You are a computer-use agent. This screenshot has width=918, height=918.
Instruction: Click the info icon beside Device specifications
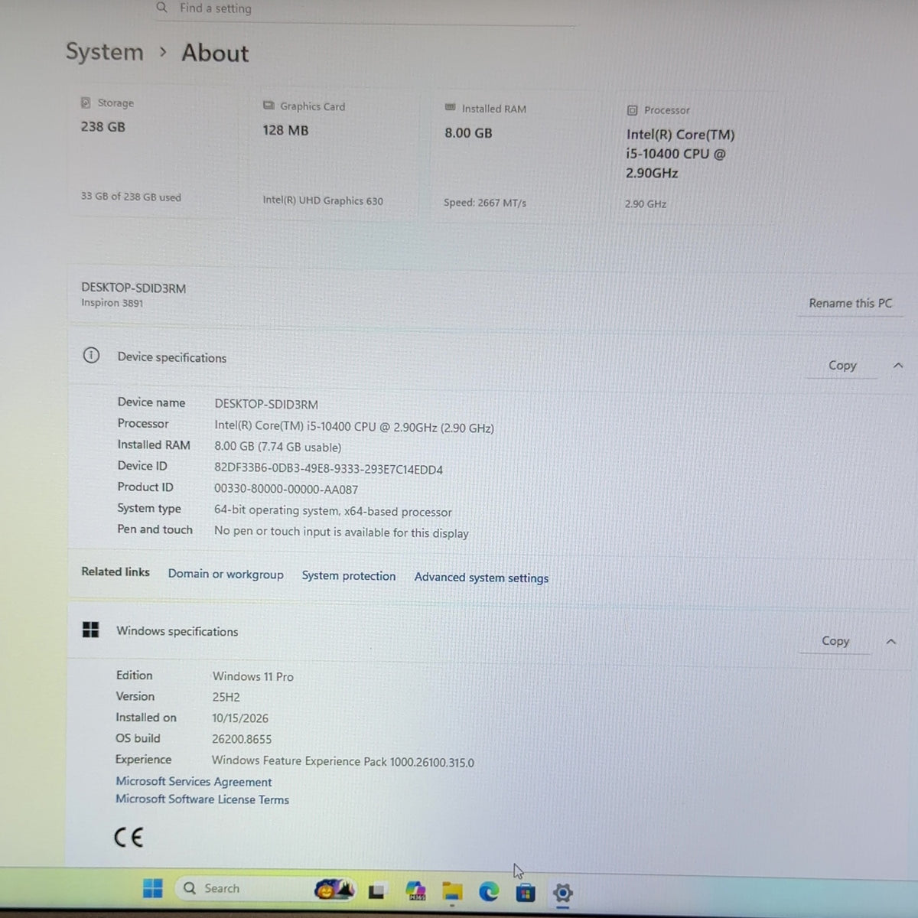pyautogui.click(x=91, y=355)
